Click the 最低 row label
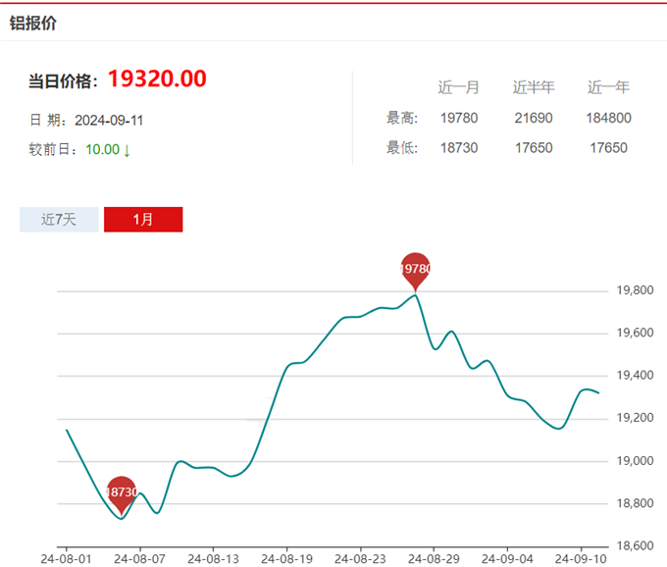 point(402,148)
